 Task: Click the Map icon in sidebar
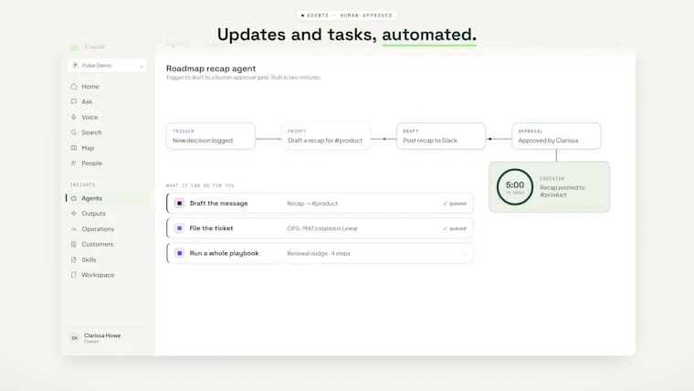point(73,148)
